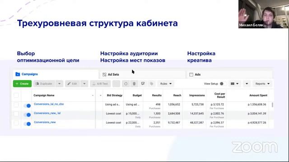Click the amount spent р.3,004,141.39
Viewport: 289px width, 162px height.
click(x=257, y=113)
